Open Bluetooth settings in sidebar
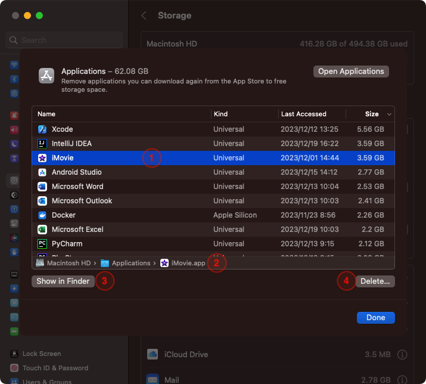Image resolution: width=426 pixels, height=384 pixels. pyautogui.click(x=14, y=79)
